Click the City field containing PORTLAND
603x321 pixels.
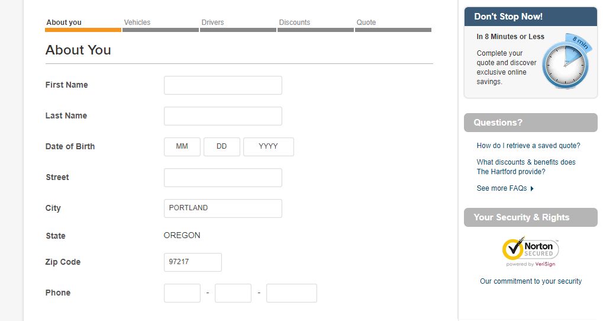coord(223,208)
